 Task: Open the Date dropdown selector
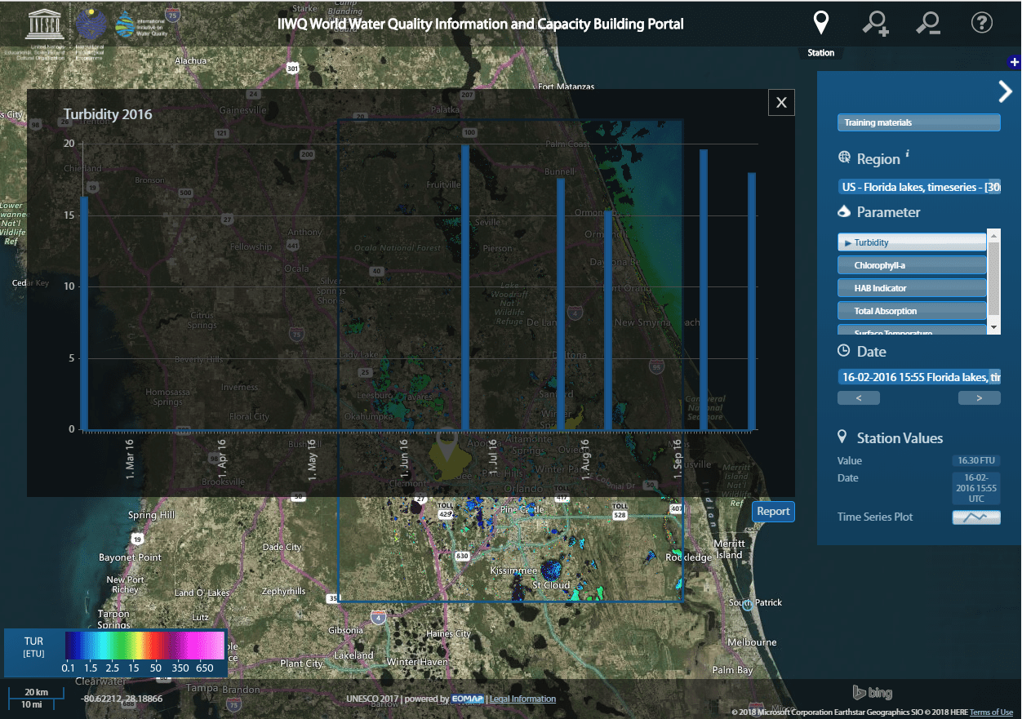[918, 376]
